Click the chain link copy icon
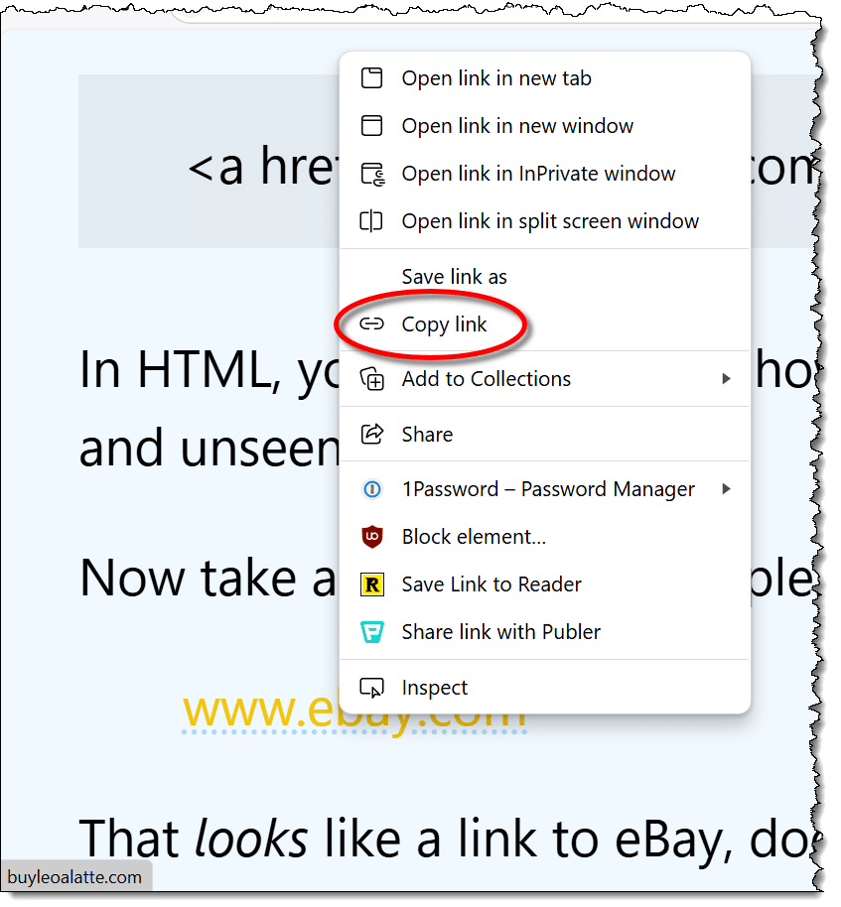The width and height of the screenshot is (841, 907). coord(371,324)
